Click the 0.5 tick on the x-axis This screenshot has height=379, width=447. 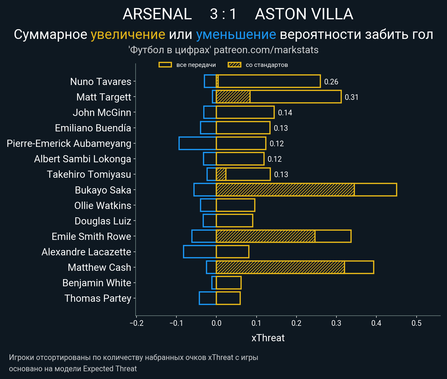tap(416, 323)
